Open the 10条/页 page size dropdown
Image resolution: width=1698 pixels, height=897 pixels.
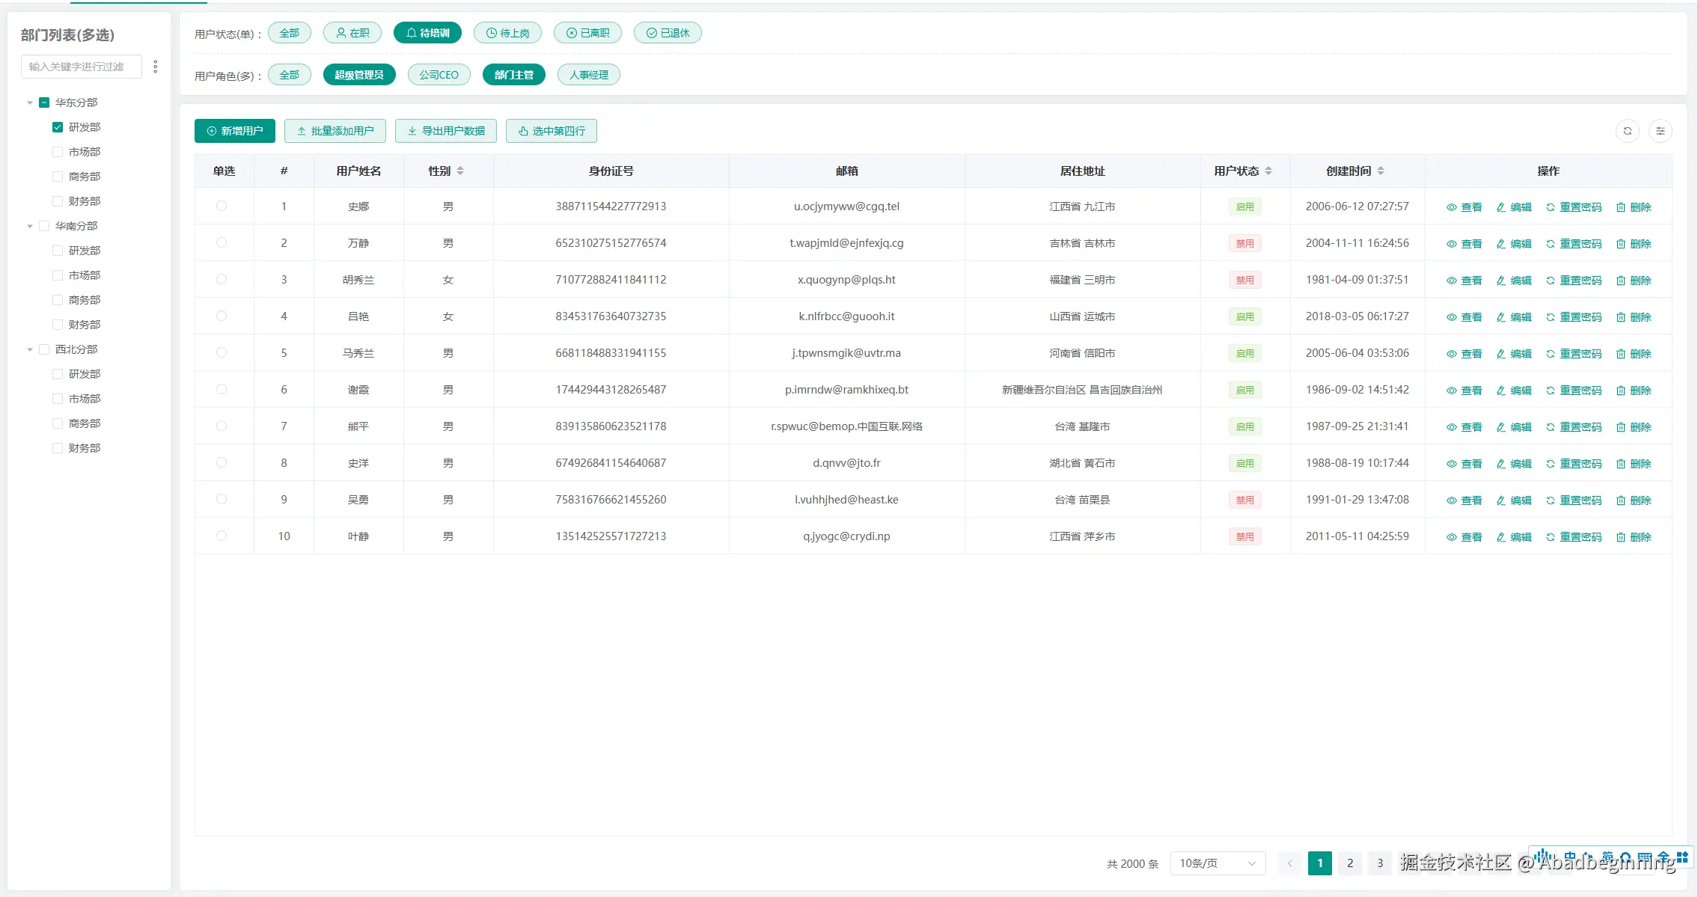click(1218, 863)
